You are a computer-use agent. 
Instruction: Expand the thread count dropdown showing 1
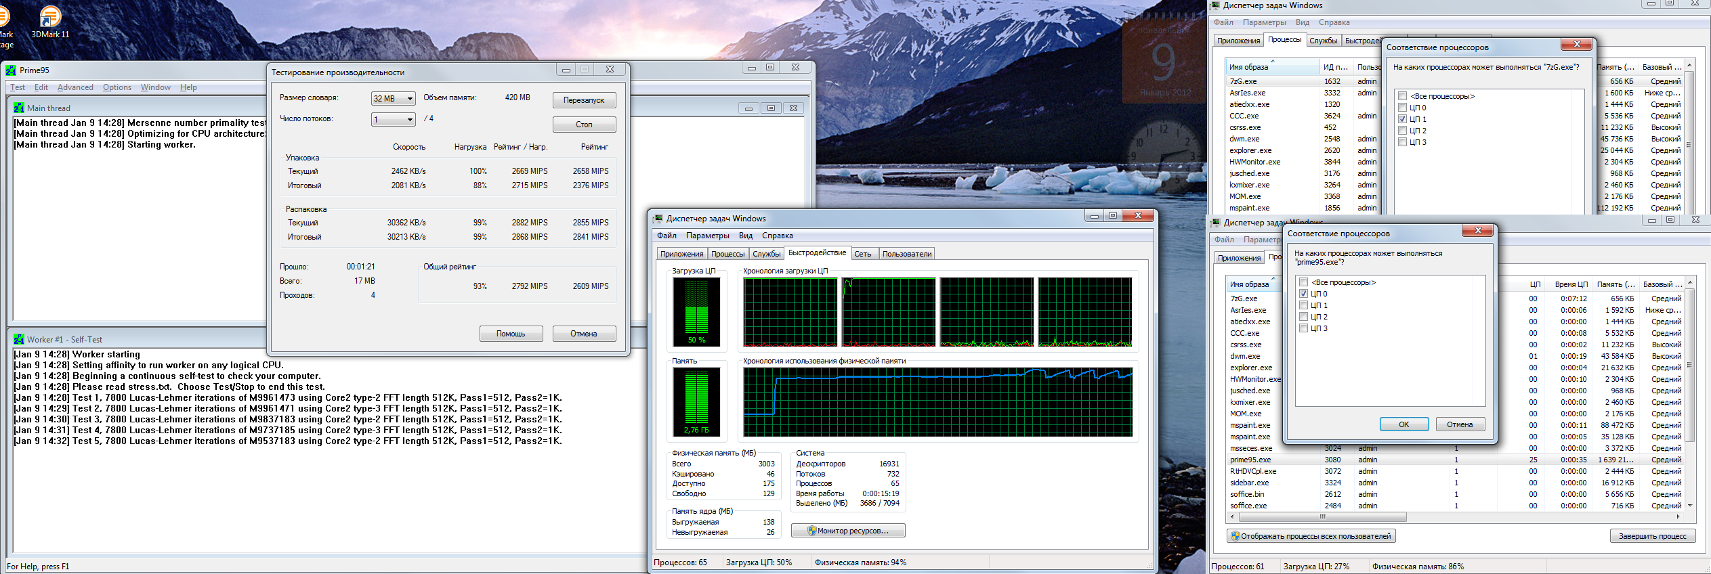click(x=394, y=120)
